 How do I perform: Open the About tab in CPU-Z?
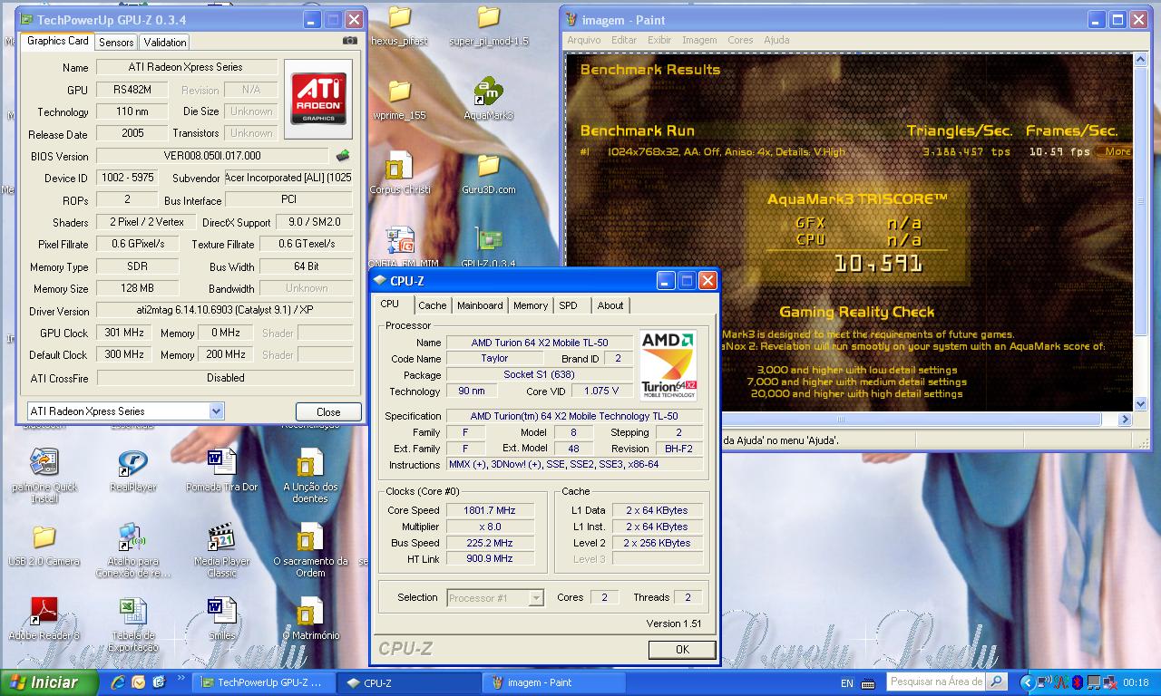point(610,305)
